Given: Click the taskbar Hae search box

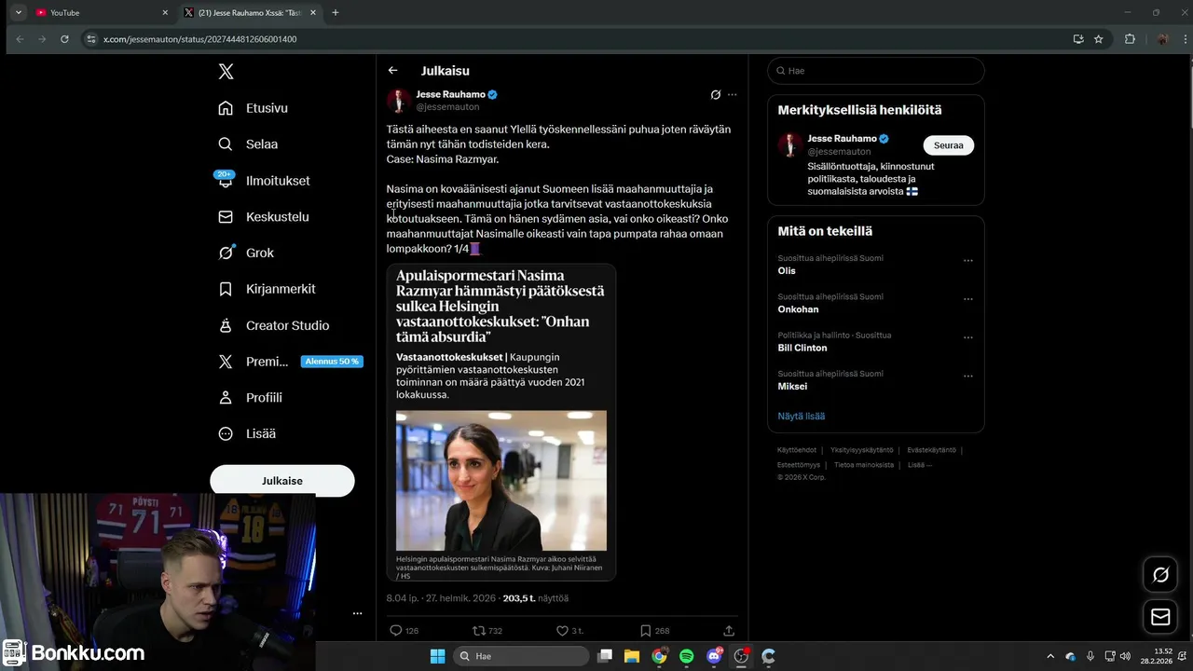Looking at the screenshot, I should tap(521, 656).
